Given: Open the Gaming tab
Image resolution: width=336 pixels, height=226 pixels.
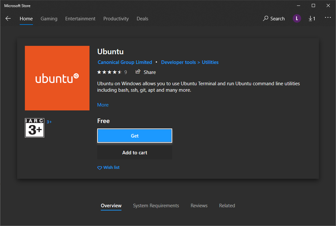Looking at the screenshot, I should tap(49, 19).
